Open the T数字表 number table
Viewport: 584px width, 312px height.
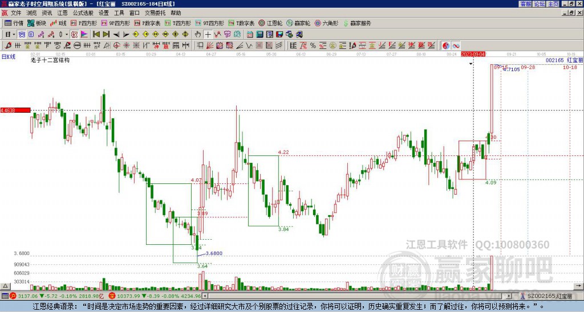click(x=241, y=23)
